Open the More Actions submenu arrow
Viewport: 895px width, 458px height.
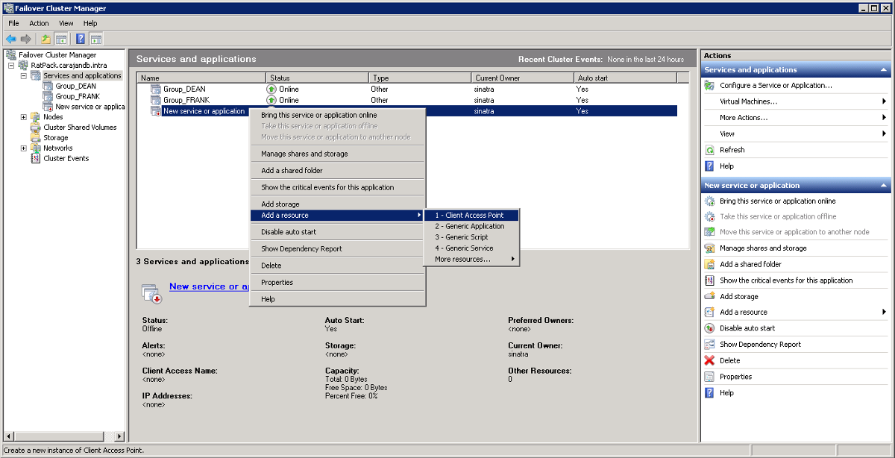click(x=885, y=118)
